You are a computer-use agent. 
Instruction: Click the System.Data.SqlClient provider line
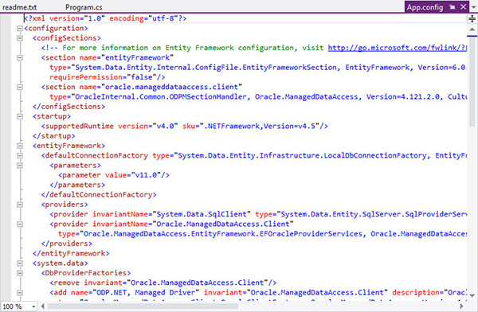coord(258,214)
